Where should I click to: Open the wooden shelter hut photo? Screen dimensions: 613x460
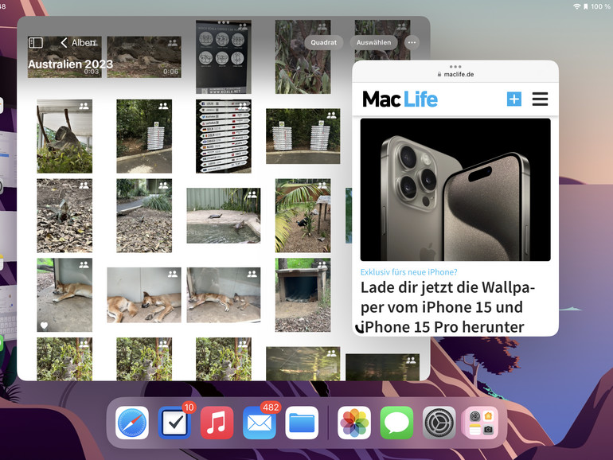[303, 295]
